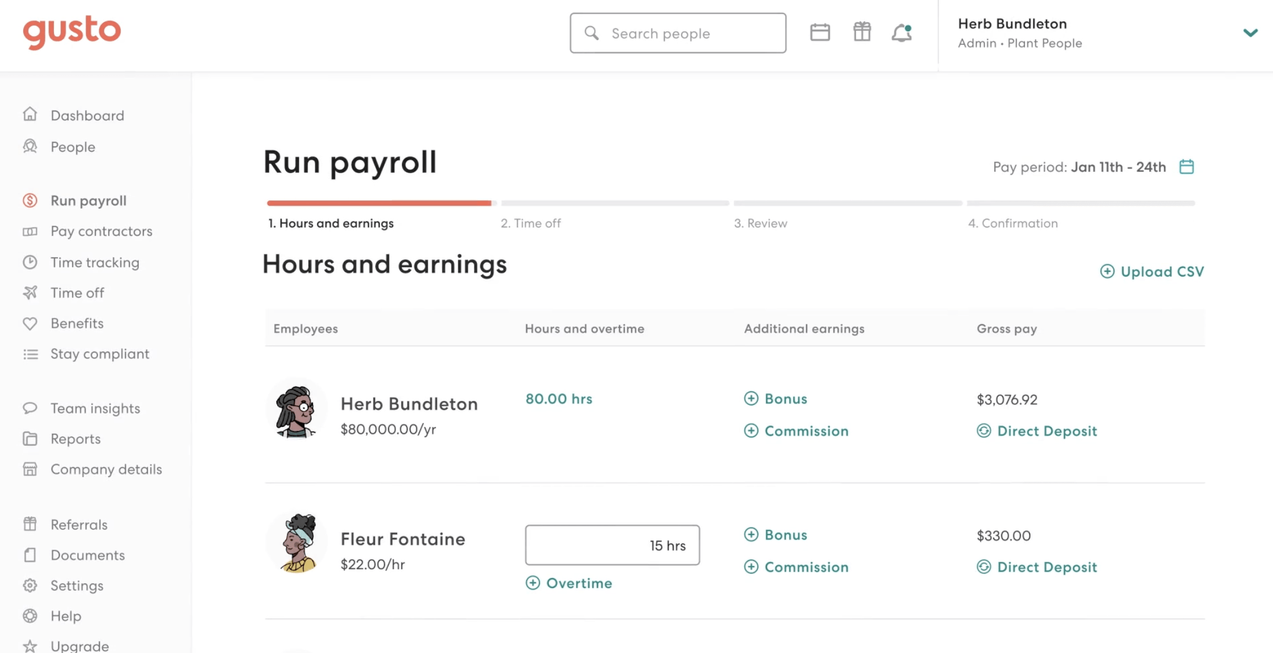Click the Documents page icon
This screenshot has height=653, width=1273.
click(30, 555)
